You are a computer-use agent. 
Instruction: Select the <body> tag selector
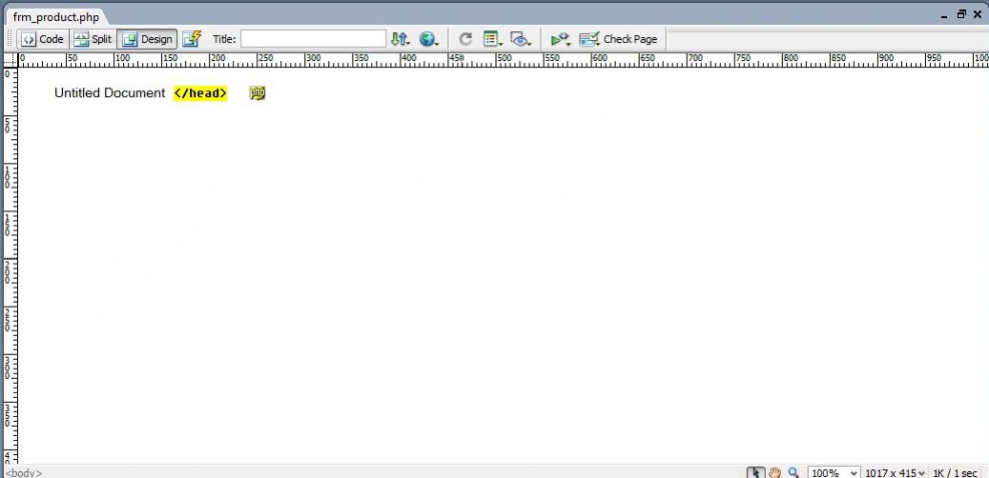[23, 472]
